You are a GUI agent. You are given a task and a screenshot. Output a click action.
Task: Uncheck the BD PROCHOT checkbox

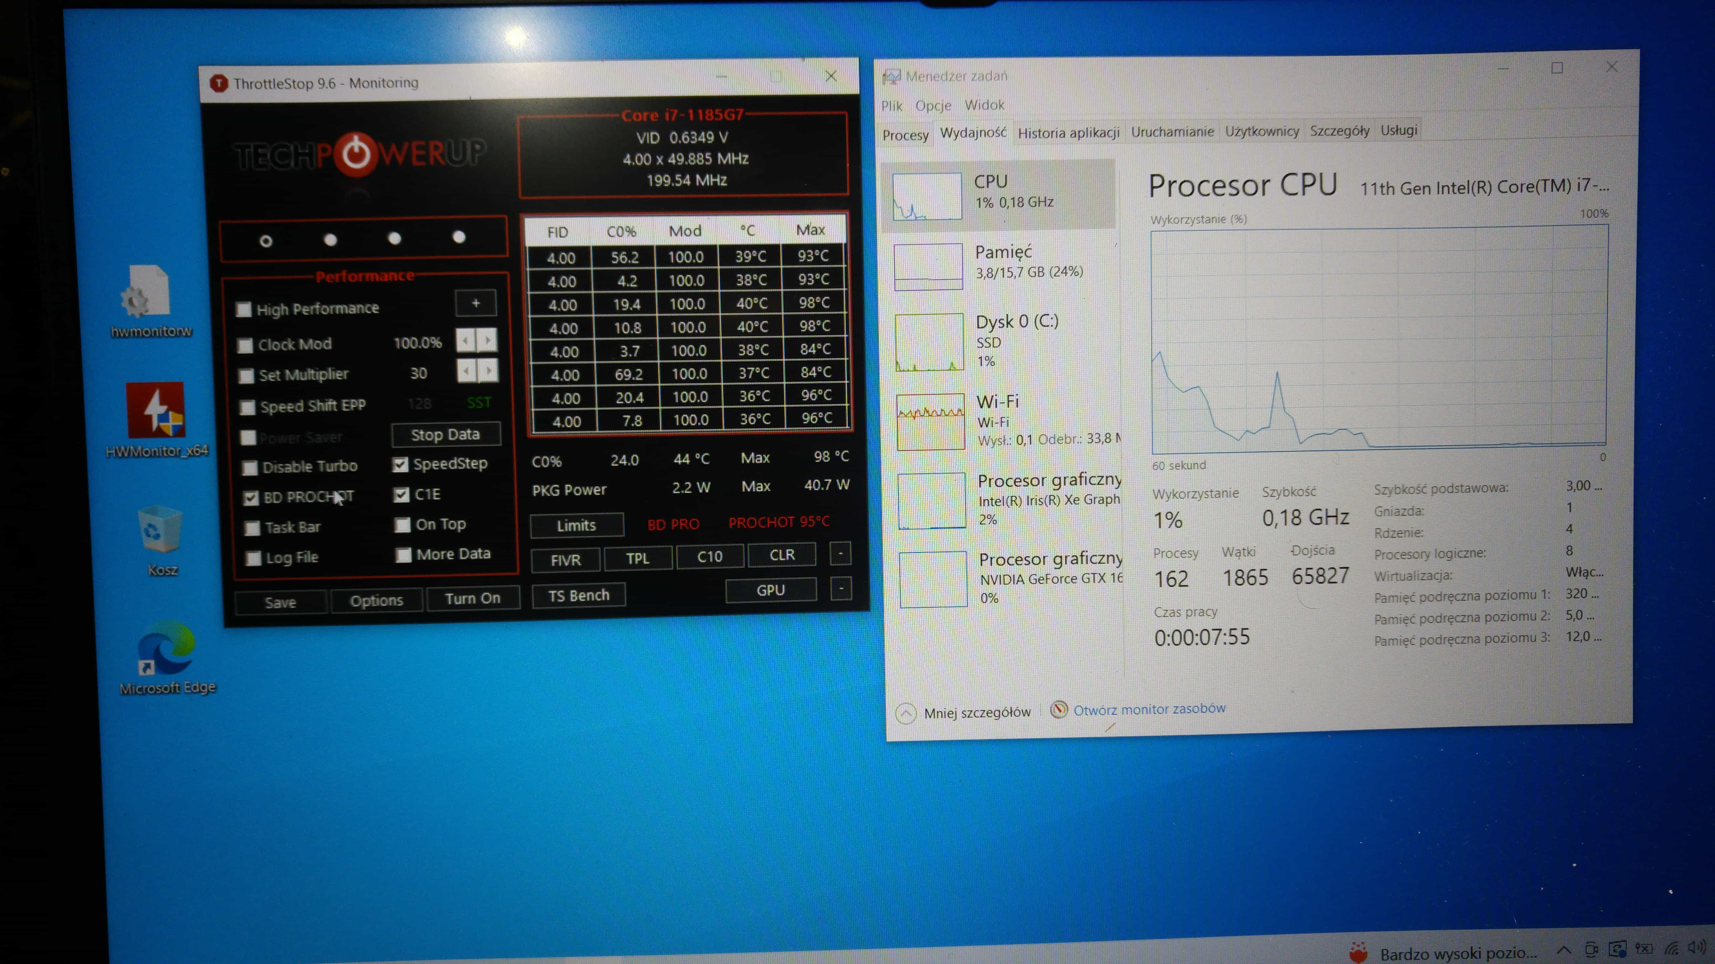click(250, 497)
